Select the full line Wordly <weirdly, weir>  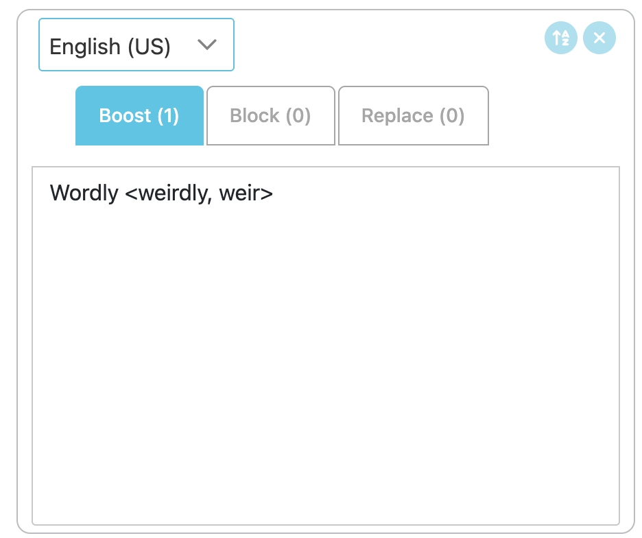[x=161, y=193]
